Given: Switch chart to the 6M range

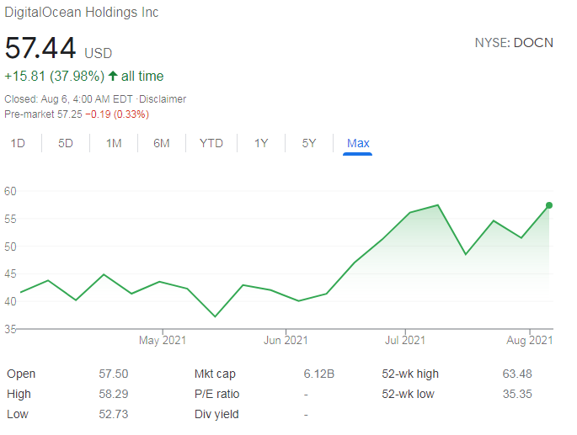Looking at the screenshot, I should pos(162,143).
